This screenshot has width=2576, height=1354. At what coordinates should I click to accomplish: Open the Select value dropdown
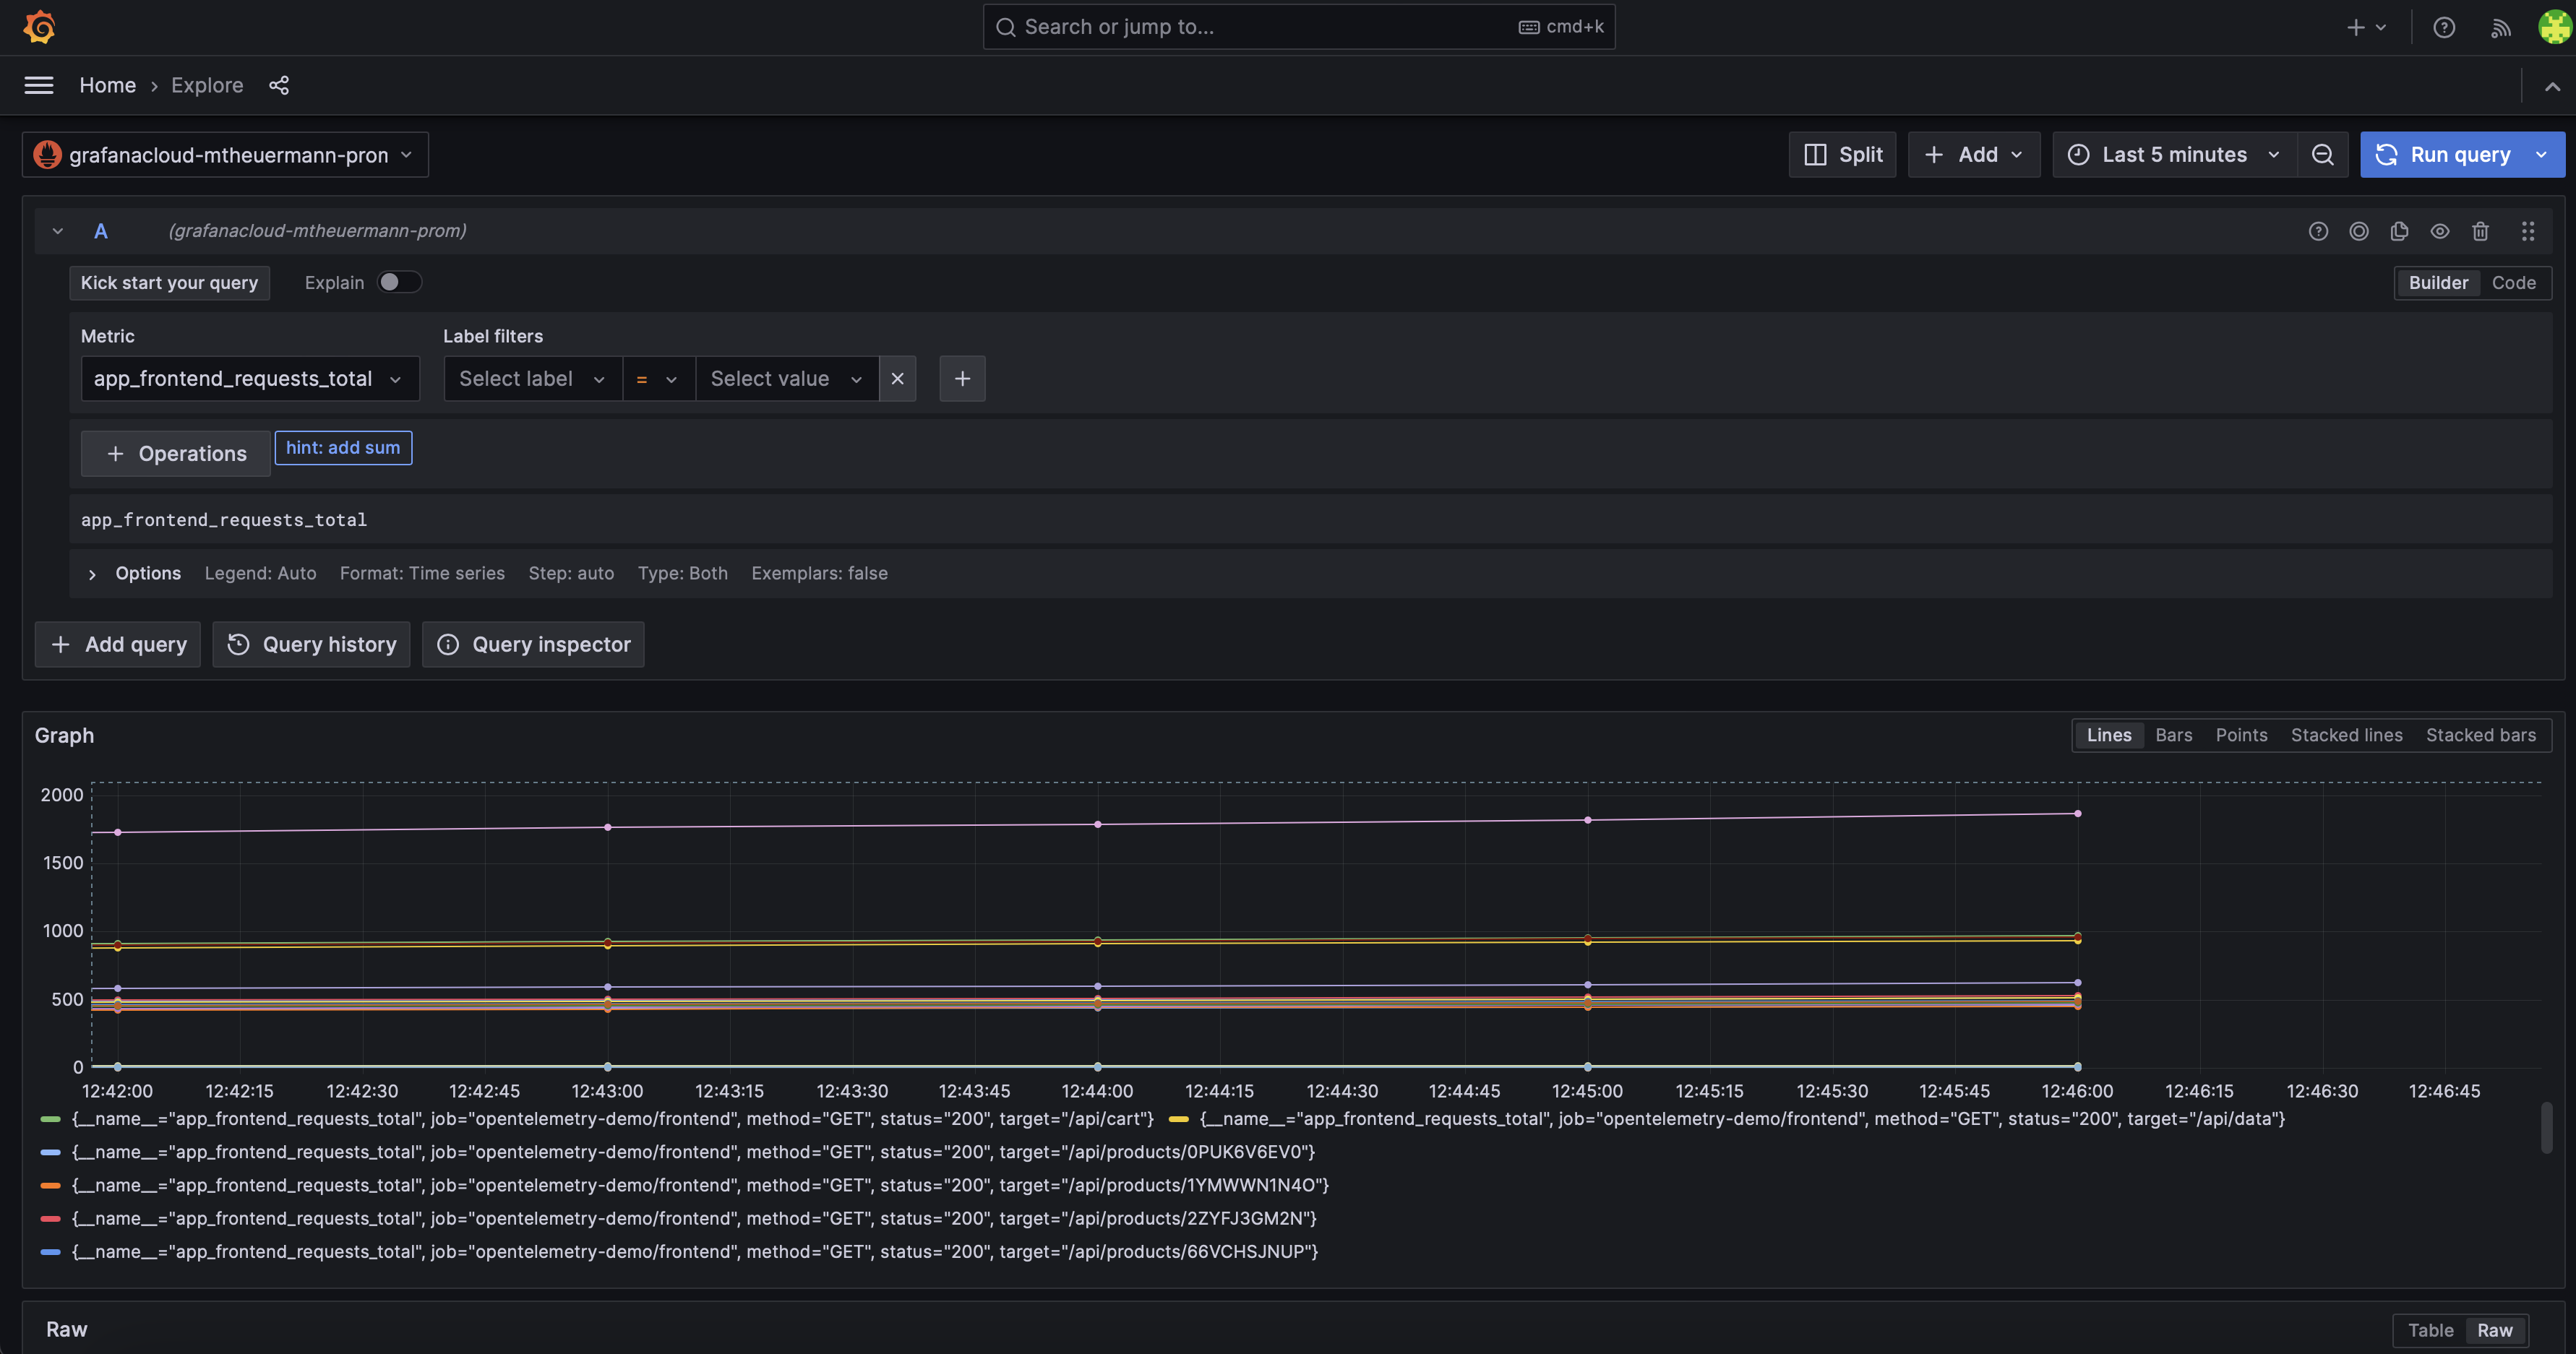point(787,378)
